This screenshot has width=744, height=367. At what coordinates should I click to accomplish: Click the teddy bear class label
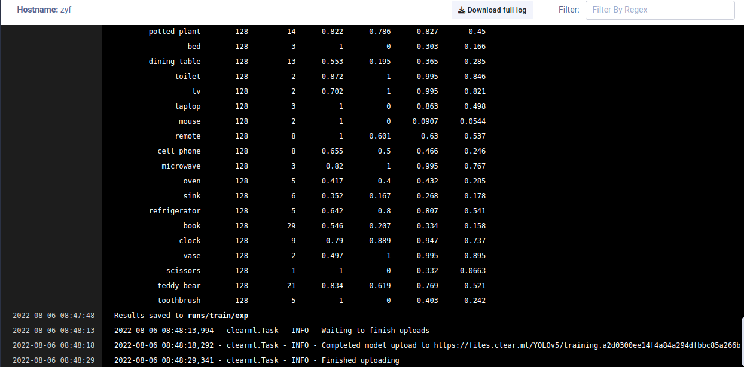179,286
